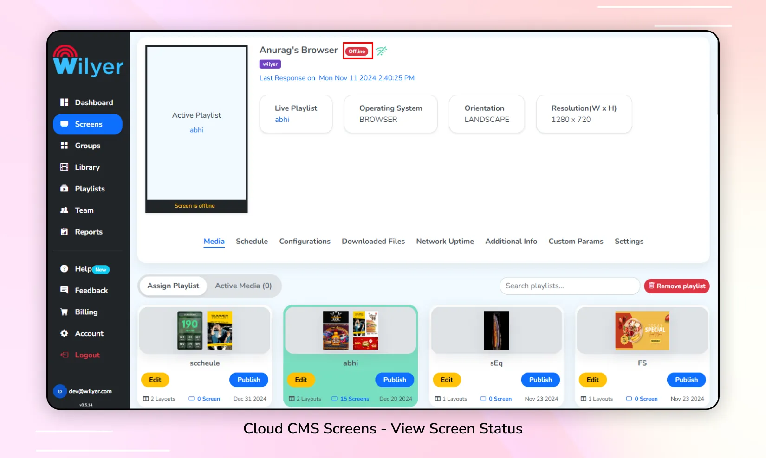Screen dimensions: 766x458
Task: Click the dev@wilyer.com avatar circle
Action: tap(60, 391)
